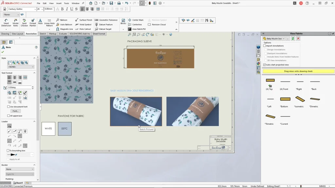Add a Center Mark

(x=136, y=20)
